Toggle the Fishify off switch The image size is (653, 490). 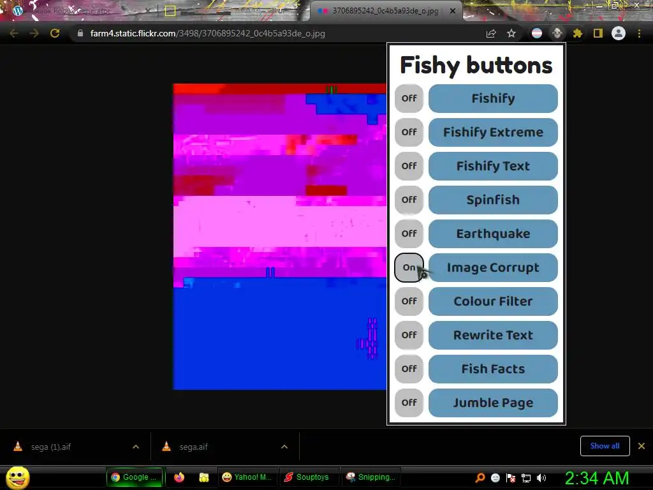409,98
